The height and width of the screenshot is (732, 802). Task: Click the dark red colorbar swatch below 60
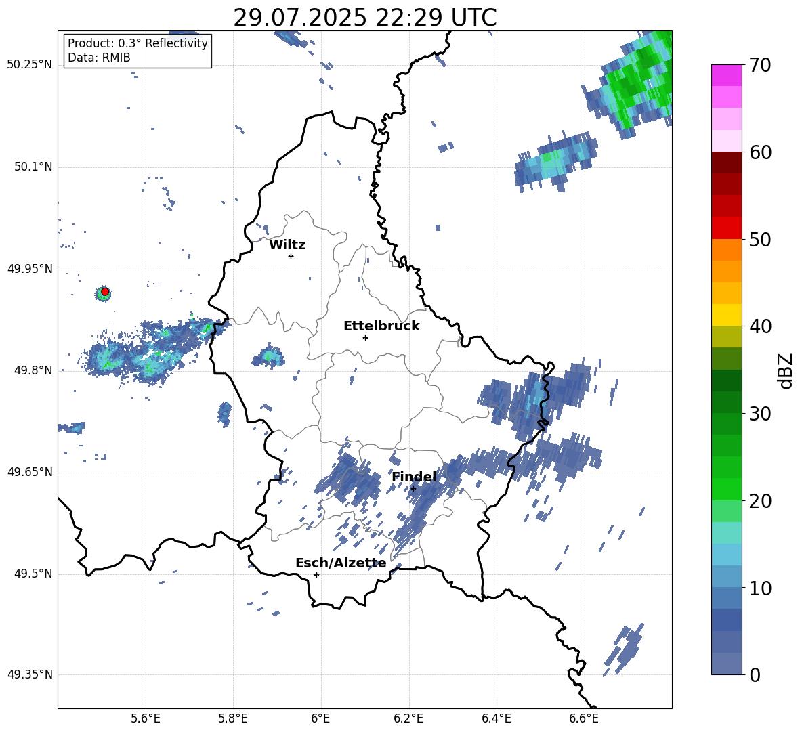click(726, 163)
